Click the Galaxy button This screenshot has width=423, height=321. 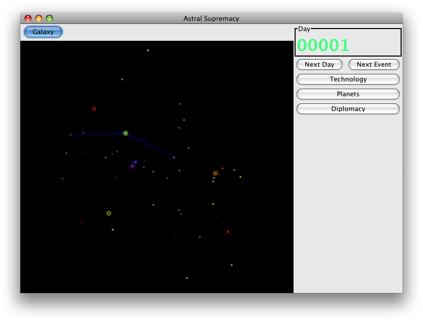(43, 32)
